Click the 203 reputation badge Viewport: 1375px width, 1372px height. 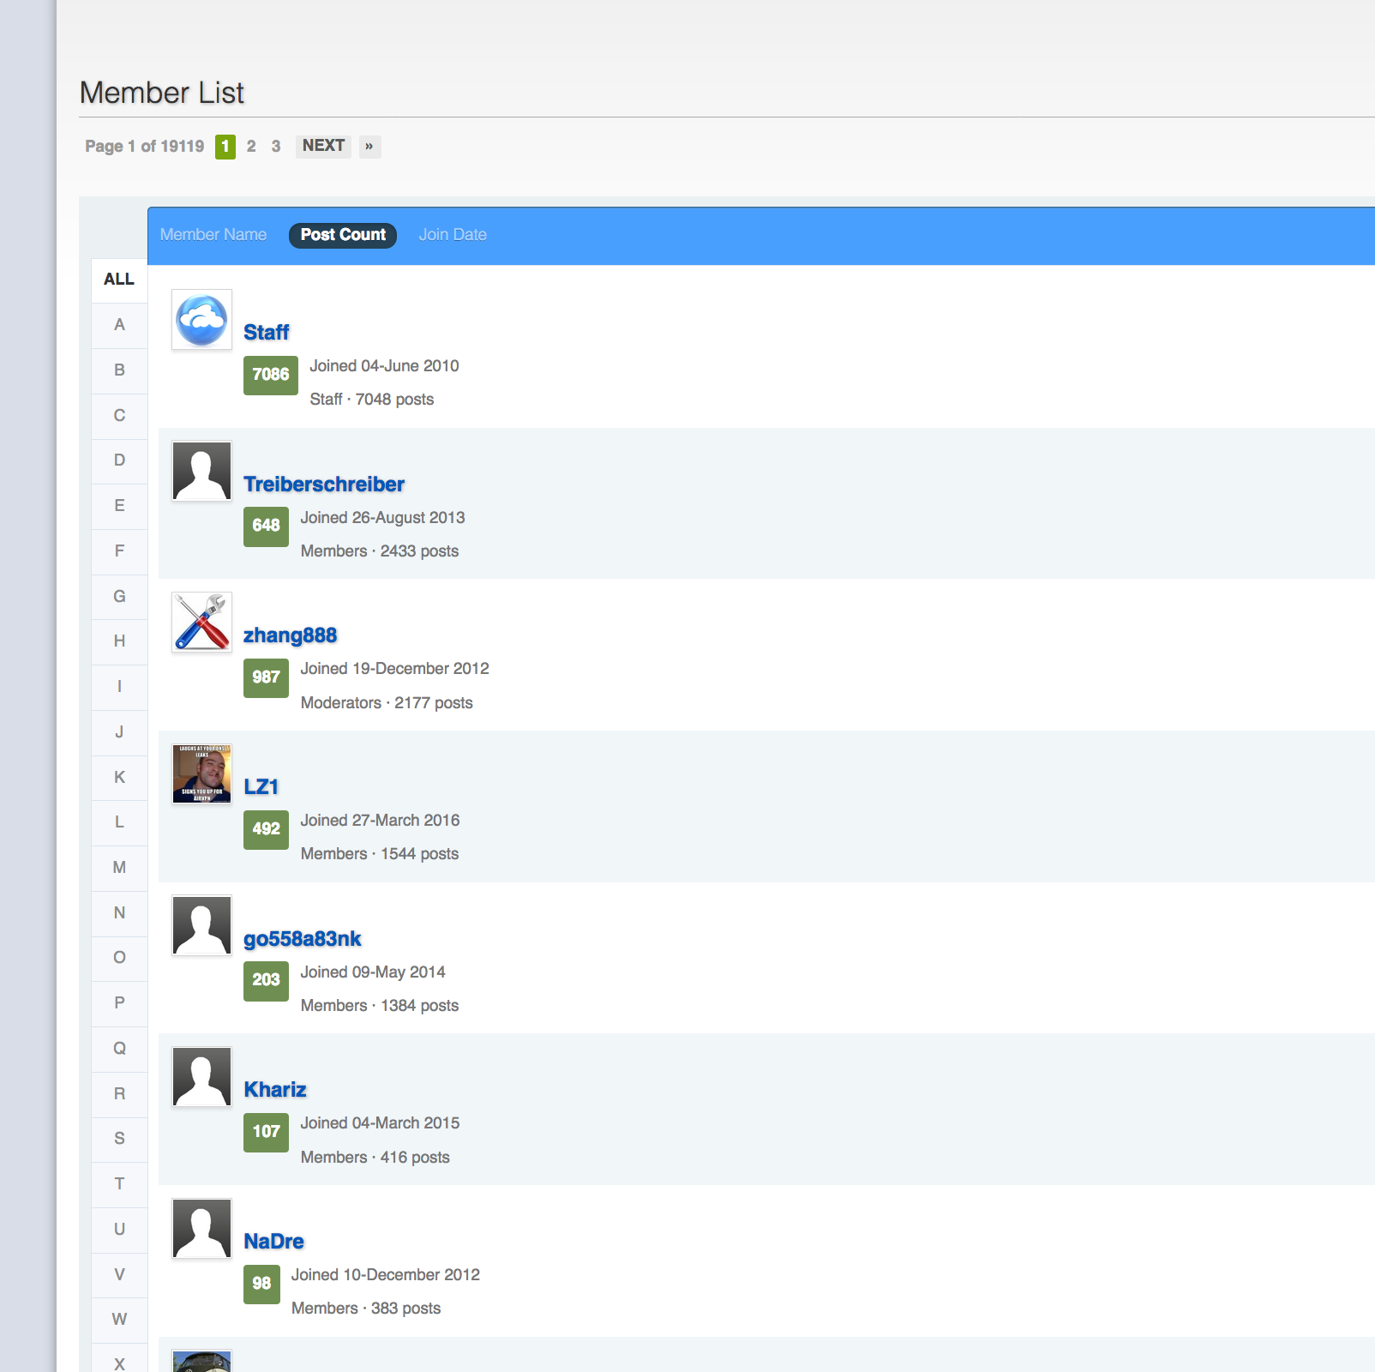[266, 981]
